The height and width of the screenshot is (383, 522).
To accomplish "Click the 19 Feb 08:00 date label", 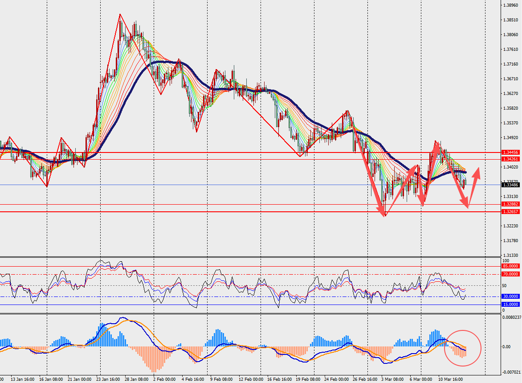I will point(308,379).
